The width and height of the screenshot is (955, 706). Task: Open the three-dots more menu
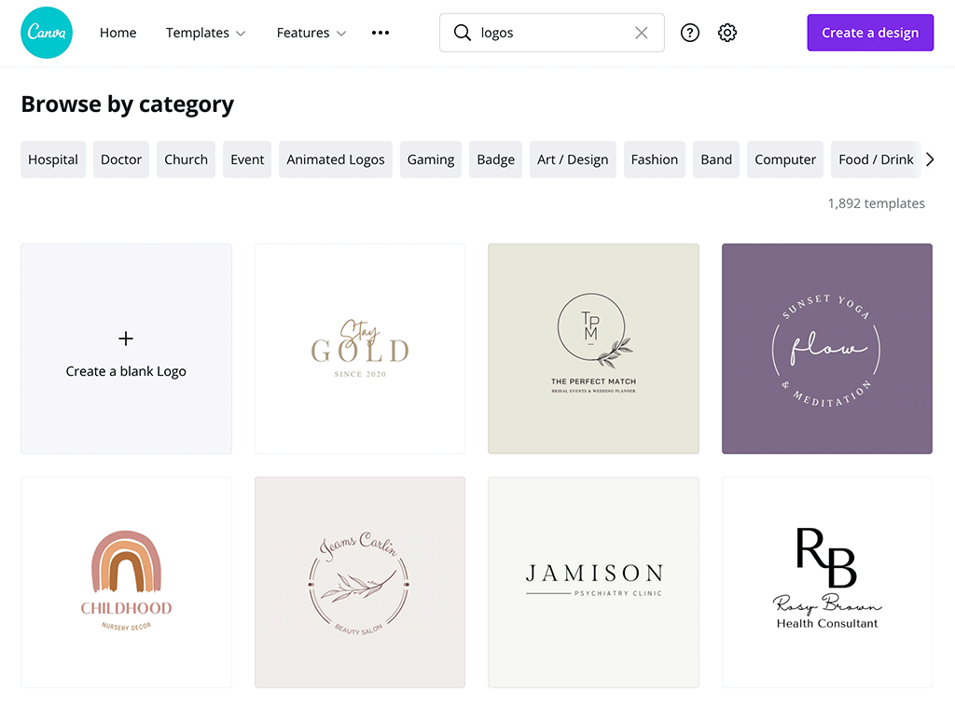tap(381, 33)
